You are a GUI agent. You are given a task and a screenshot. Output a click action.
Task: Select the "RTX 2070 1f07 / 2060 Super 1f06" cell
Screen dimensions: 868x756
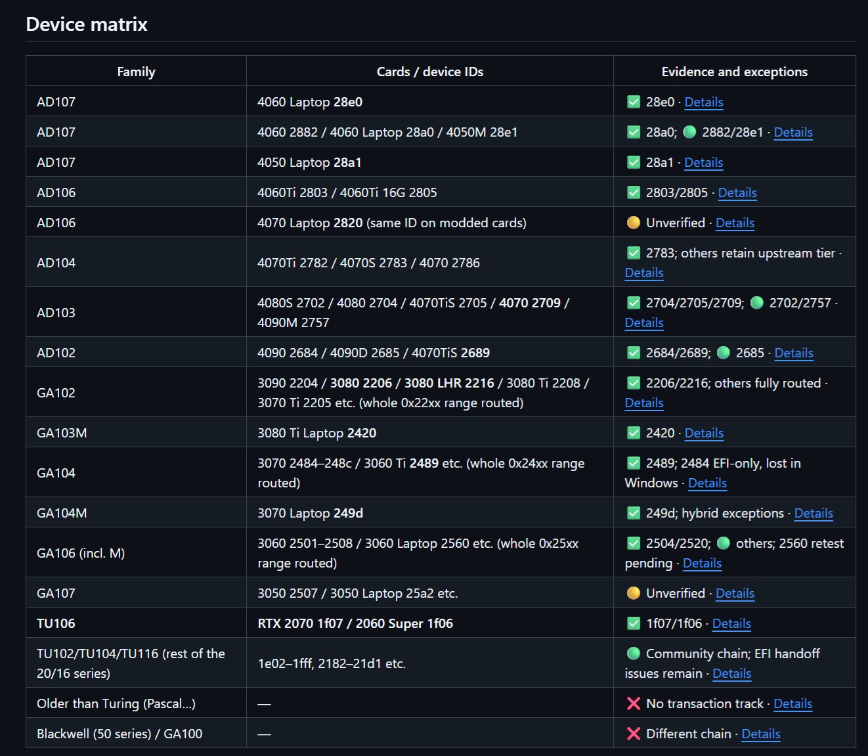coord(430,623)
